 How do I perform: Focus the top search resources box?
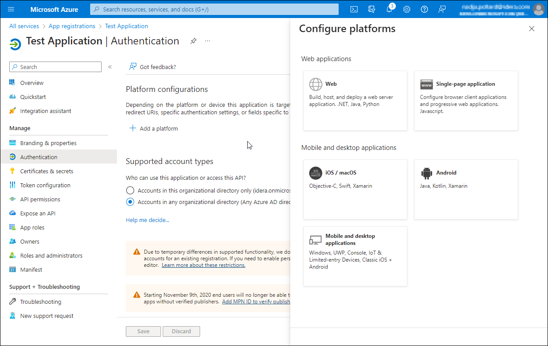[x=214, y=9]
